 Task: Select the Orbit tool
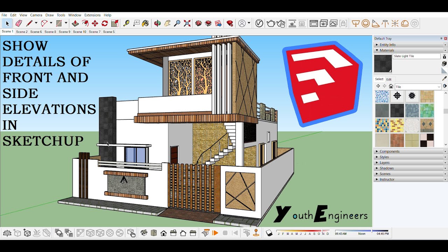click(x=157, y=23)
